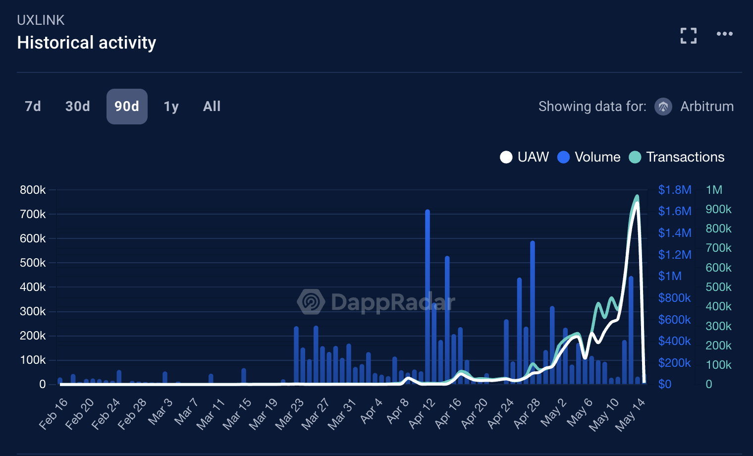Select the 7d time range
This screenshot has width=753, height=456.
tap(33, 107)
